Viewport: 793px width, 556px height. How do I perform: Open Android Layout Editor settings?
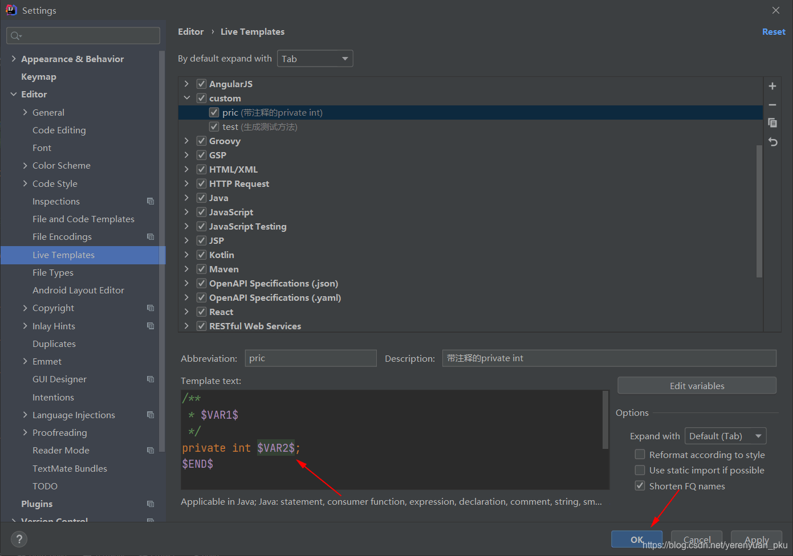[x=78, y=290]
